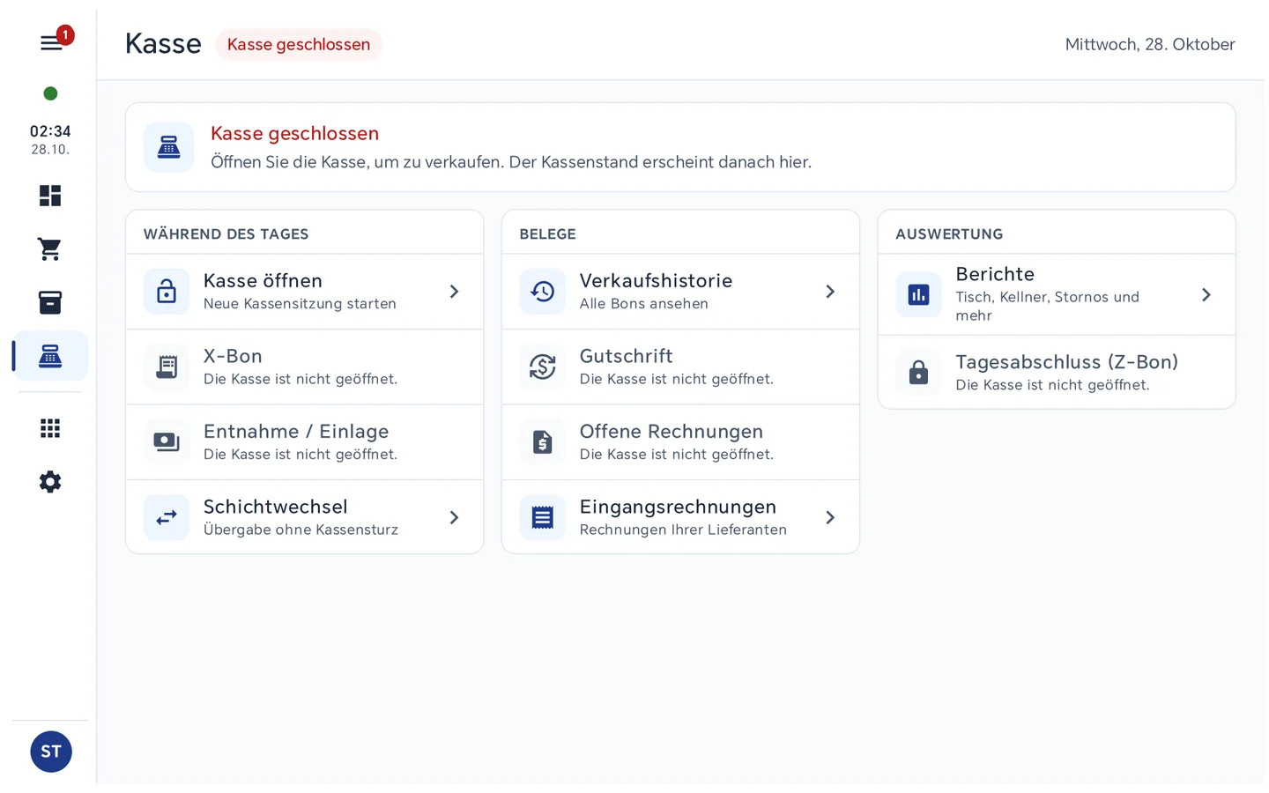The width and height of the screenshot is (1269, 793).
Task: Open the archive box sidebar icon
Action: (50, 303)
